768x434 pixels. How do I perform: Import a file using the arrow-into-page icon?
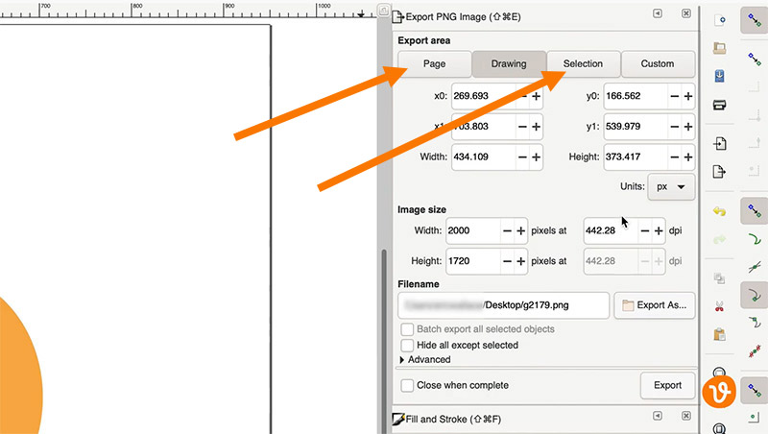[719, 143]
